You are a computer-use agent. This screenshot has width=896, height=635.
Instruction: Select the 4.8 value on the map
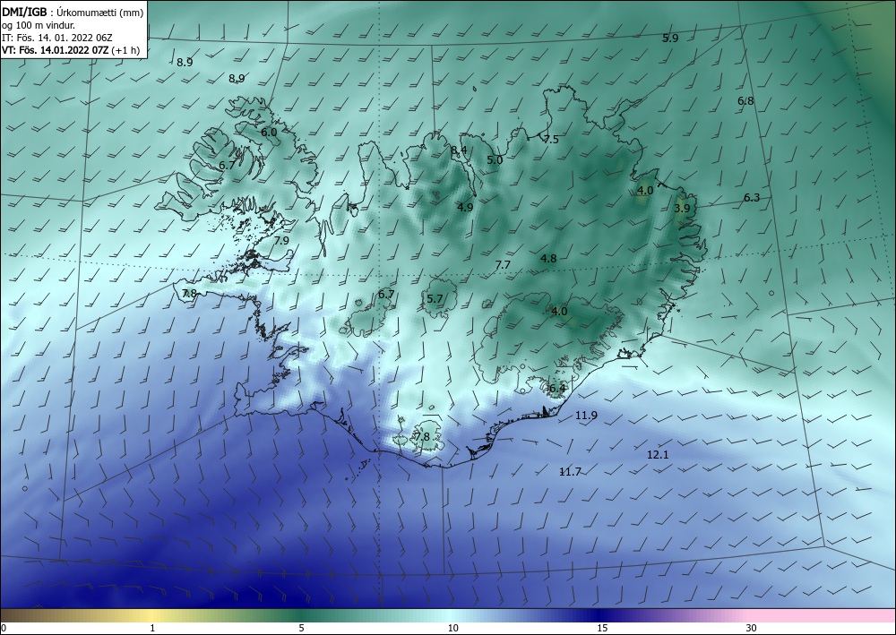(x=548, y=259)
